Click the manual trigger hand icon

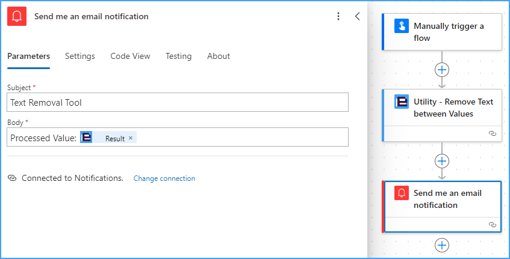coord(402,26)
